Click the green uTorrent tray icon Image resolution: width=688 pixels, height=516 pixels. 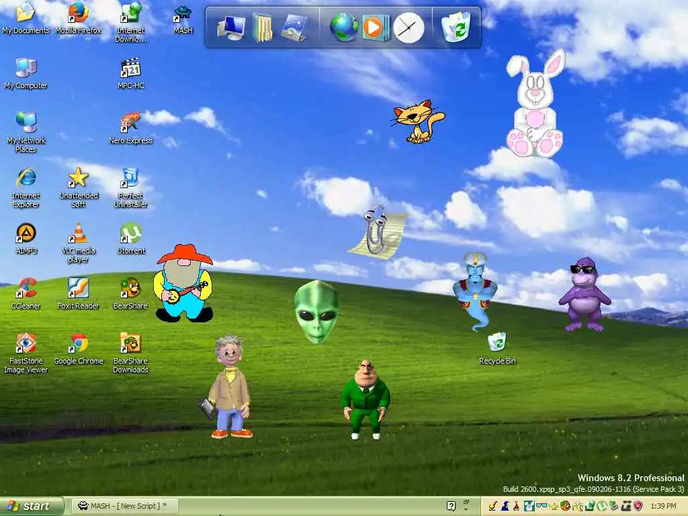coord(602,506)
